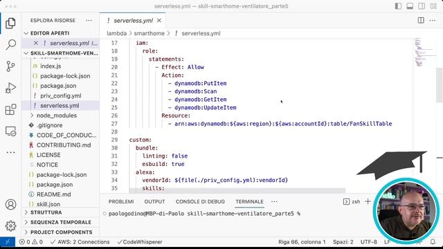
Task: Click line number 29 in gutter
Action: click(114, 140)
